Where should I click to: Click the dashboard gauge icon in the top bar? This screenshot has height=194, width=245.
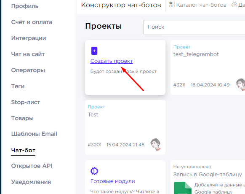(234, 5)
